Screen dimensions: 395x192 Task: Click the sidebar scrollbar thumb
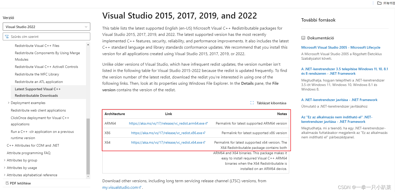click(x=88, y=146)
